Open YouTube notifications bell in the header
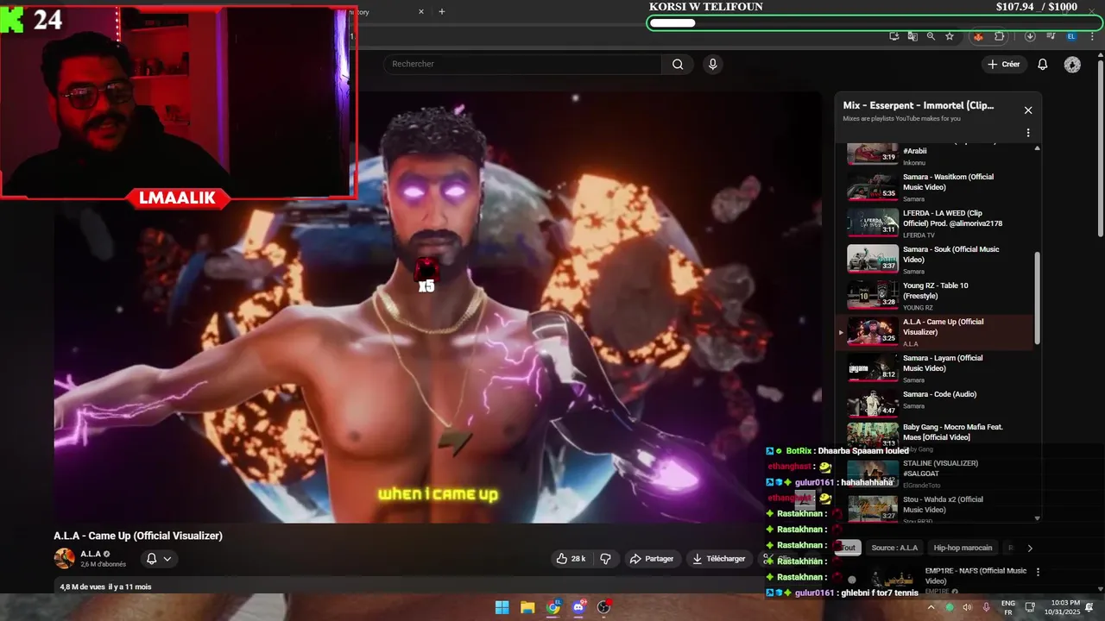The width and height of the screenshot is (1105, 621). (x=1042, y=65)
